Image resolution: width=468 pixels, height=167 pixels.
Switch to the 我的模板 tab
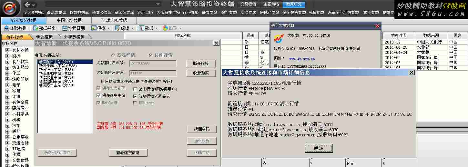point(44,37)
